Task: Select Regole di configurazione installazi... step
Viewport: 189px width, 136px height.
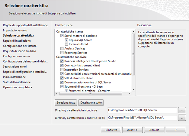Action: (x=25, y=72)
